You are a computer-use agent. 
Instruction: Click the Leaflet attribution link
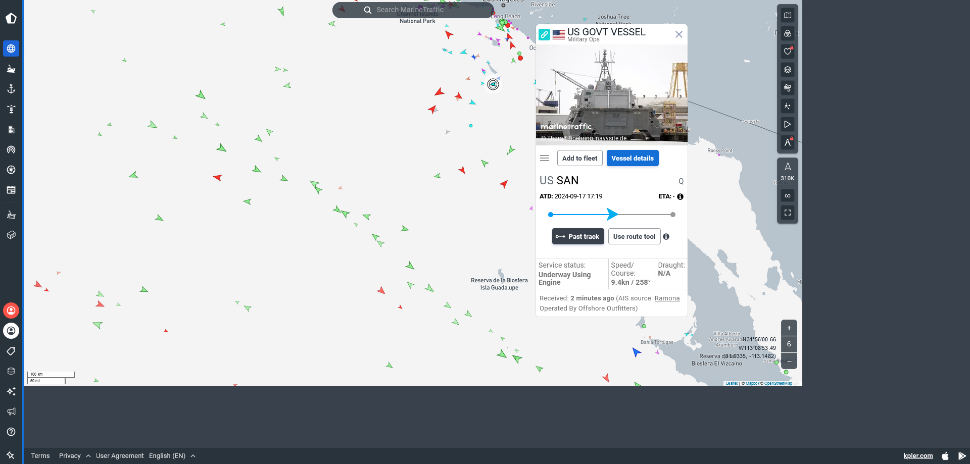[x=732, y=383]
